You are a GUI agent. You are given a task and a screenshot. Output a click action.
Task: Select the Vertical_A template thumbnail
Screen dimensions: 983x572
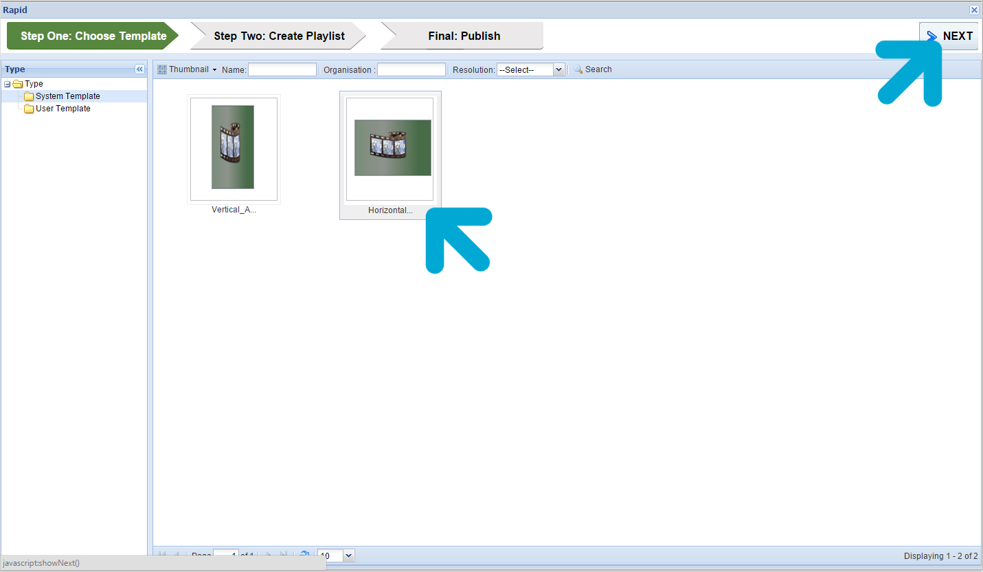point(234,148)
